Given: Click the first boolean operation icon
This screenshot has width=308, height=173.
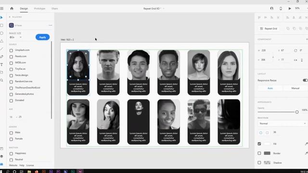Looking at the screenshot, I should click(288, 29).
